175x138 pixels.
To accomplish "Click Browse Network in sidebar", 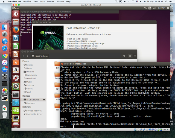I will coord(33,111).
